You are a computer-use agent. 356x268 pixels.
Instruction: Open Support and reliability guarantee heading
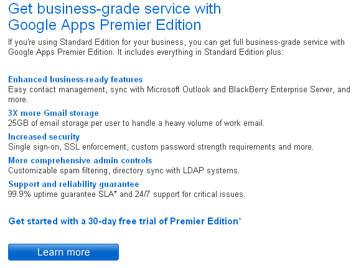click(73, 184)
